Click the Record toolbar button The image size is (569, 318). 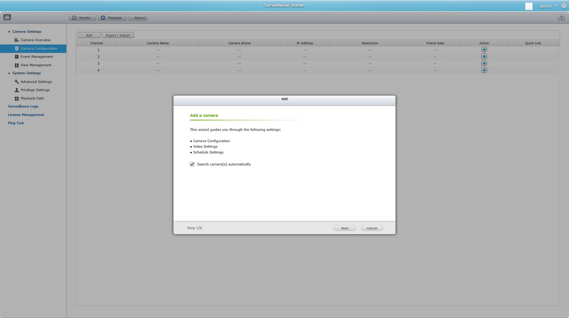[138, 18]
